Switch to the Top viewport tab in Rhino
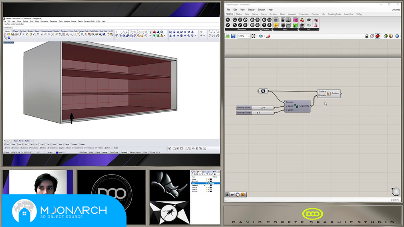This screenshot has height=227, width=404. 16,141
